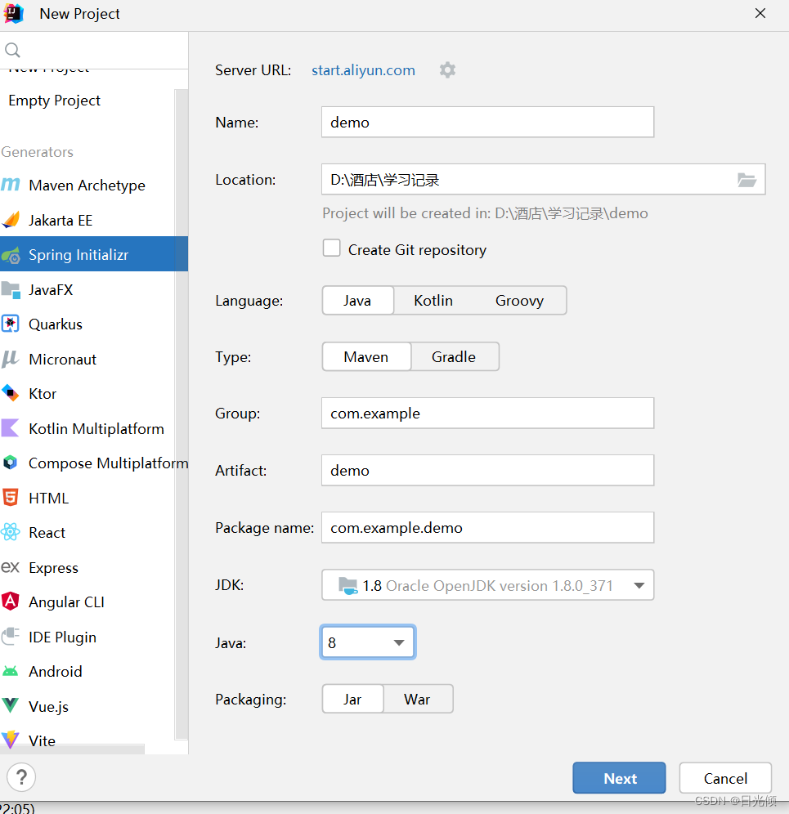789x814 pixels.
Task: Click the Compose Multiplatform hexagon icon
Action: 11,463
